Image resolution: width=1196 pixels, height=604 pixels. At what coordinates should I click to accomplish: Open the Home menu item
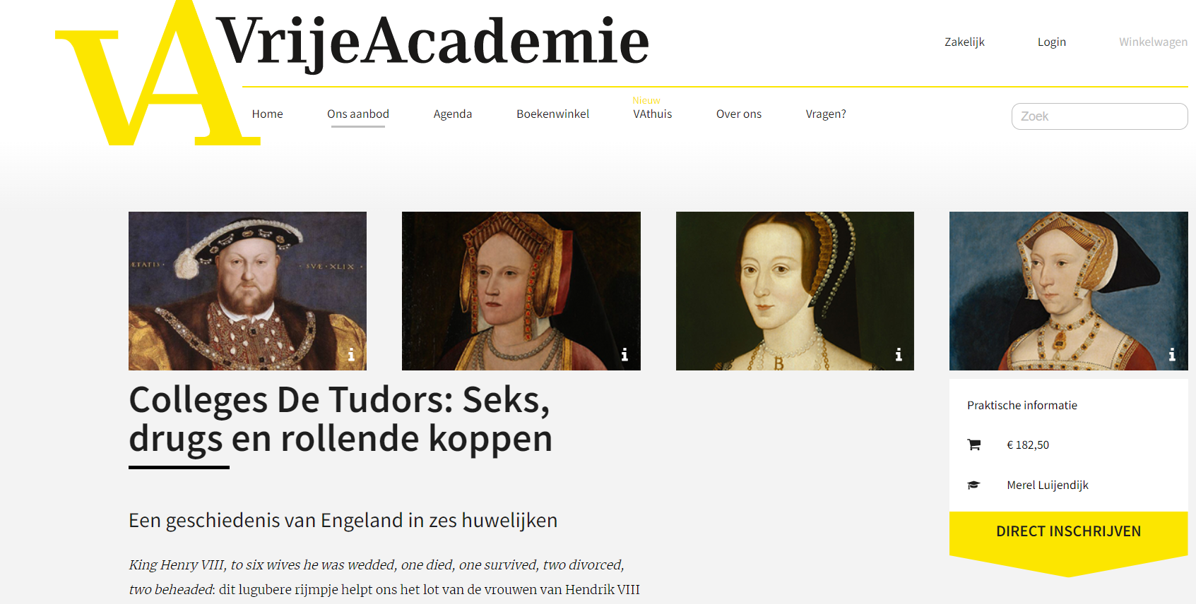coord(267,114)
